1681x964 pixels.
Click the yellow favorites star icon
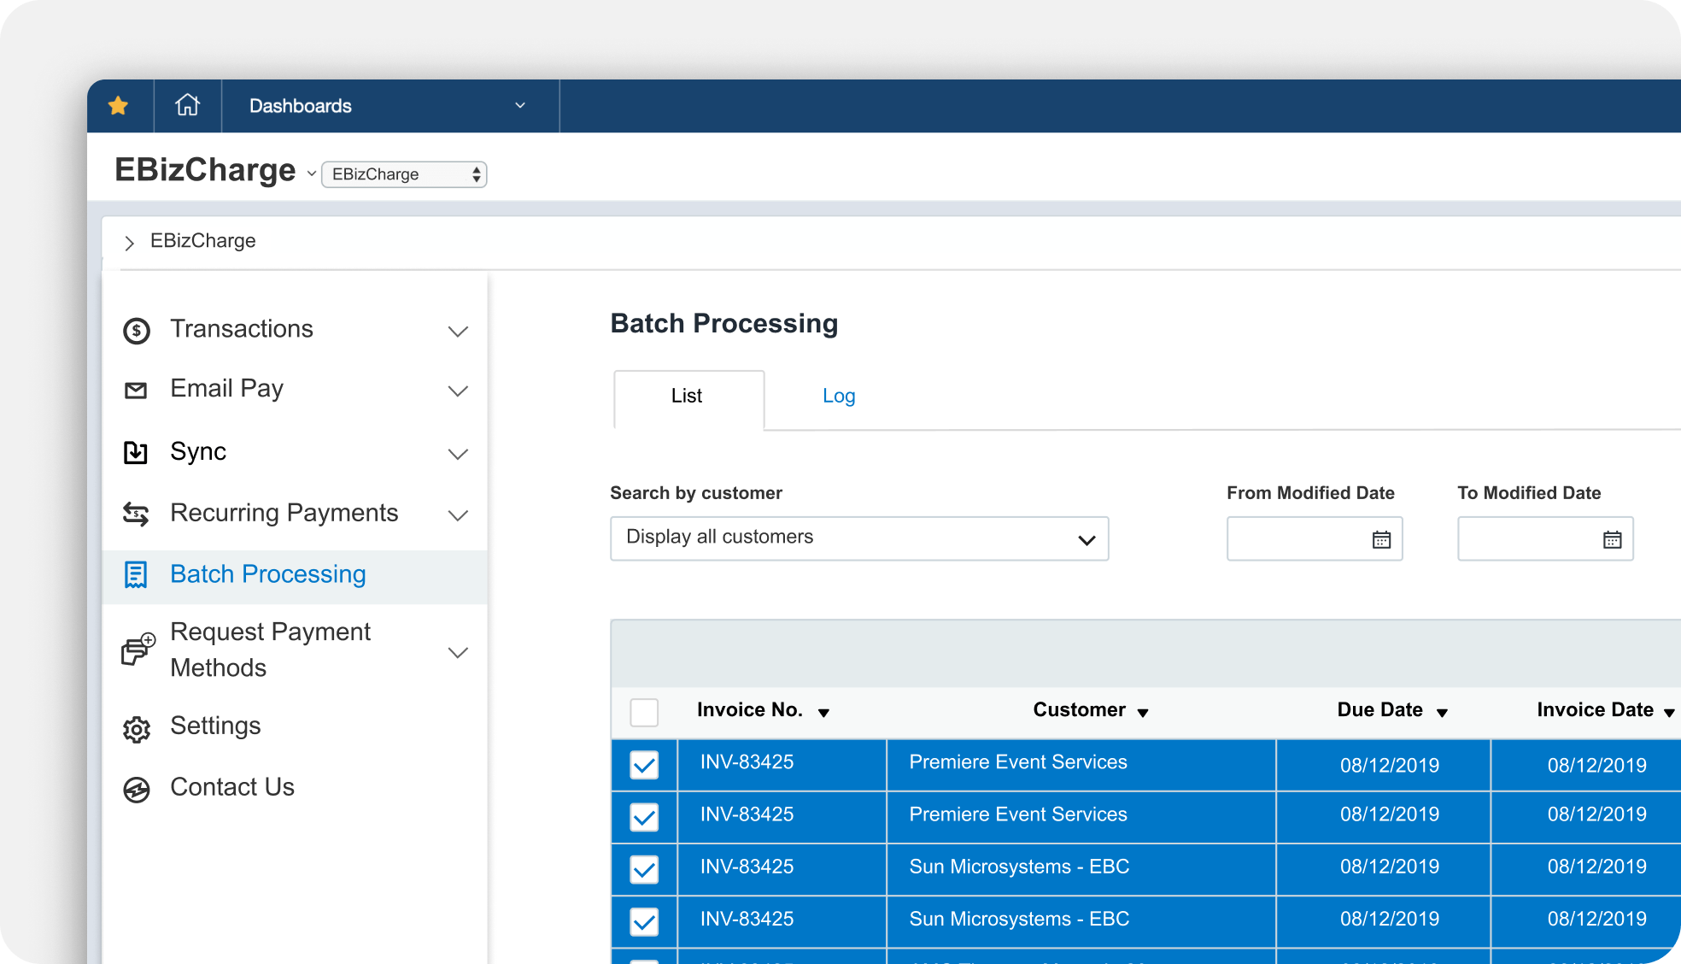point(119,106)
